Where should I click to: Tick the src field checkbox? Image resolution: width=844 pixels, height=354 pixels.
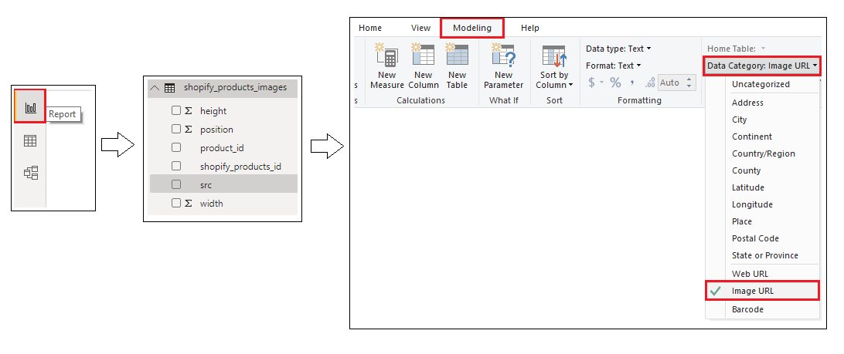[176, 184]
